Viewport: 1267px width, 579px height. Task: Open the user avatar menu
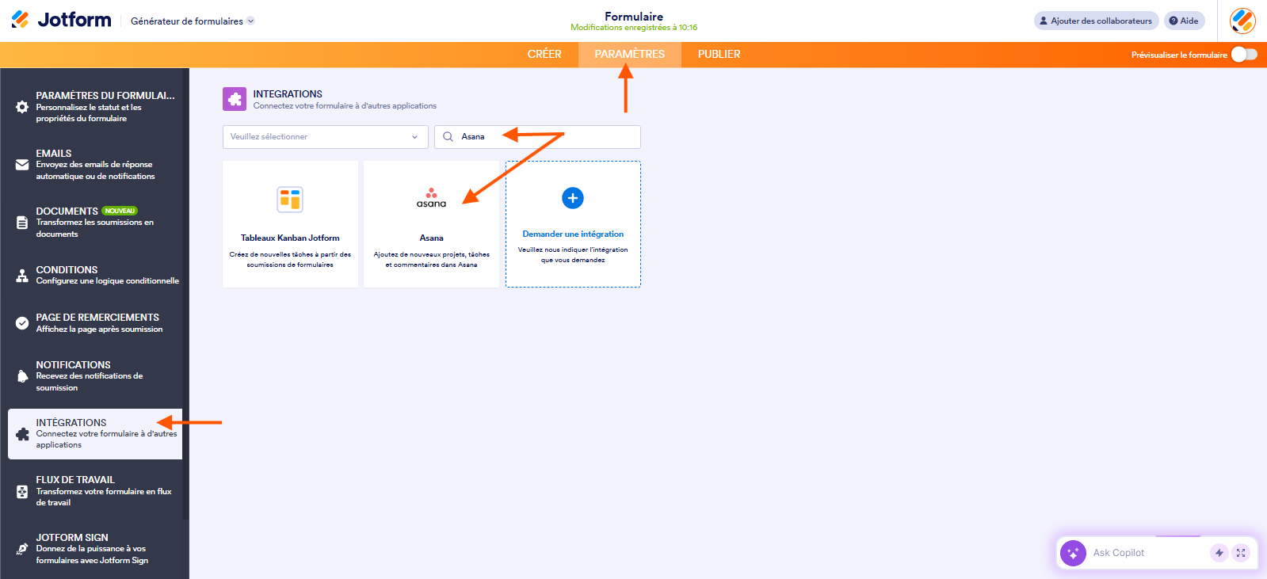1242,21
